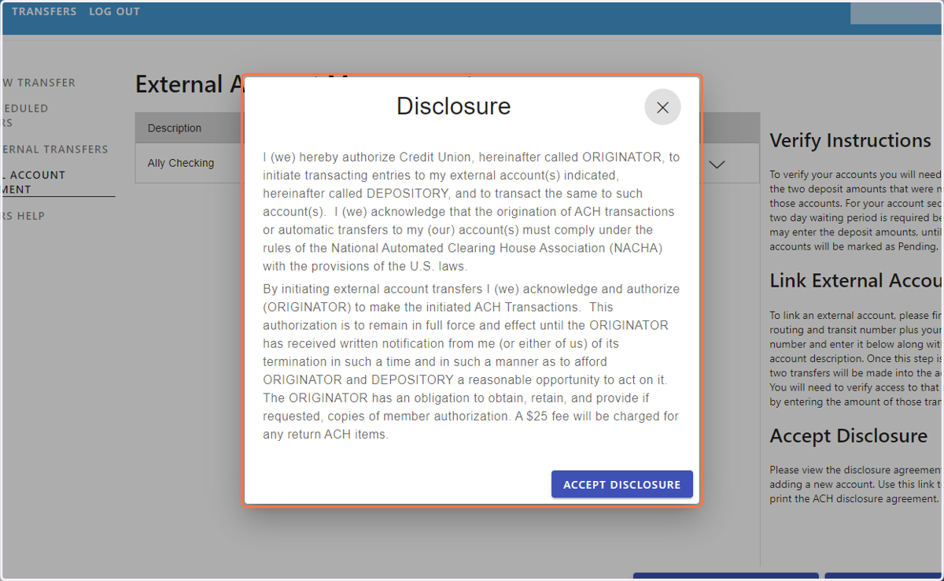
Task: Click the Accept Disclosure heading in side panel
Action: click(x=849, y=436)
